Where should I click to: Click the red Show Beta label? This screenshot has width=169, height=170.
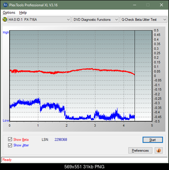click(21, 140)
